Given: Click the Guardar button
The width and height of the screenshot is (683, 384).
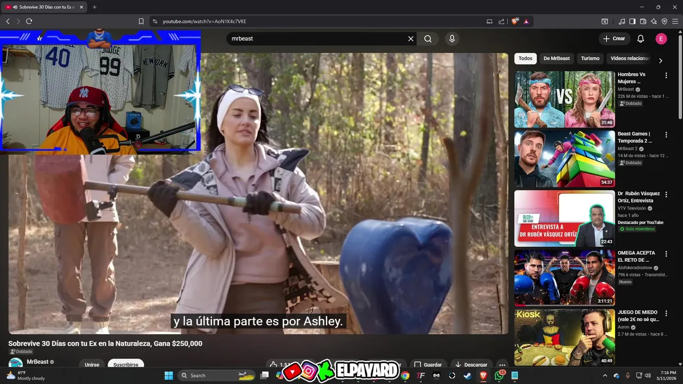Looking at the screenshot, I should point(428,364).
